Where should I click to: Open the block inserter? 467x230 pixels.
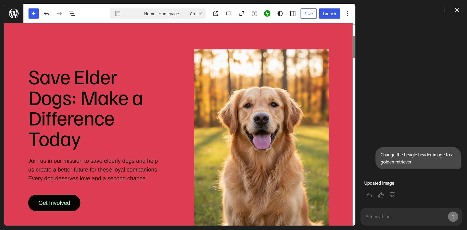[33, 13]
